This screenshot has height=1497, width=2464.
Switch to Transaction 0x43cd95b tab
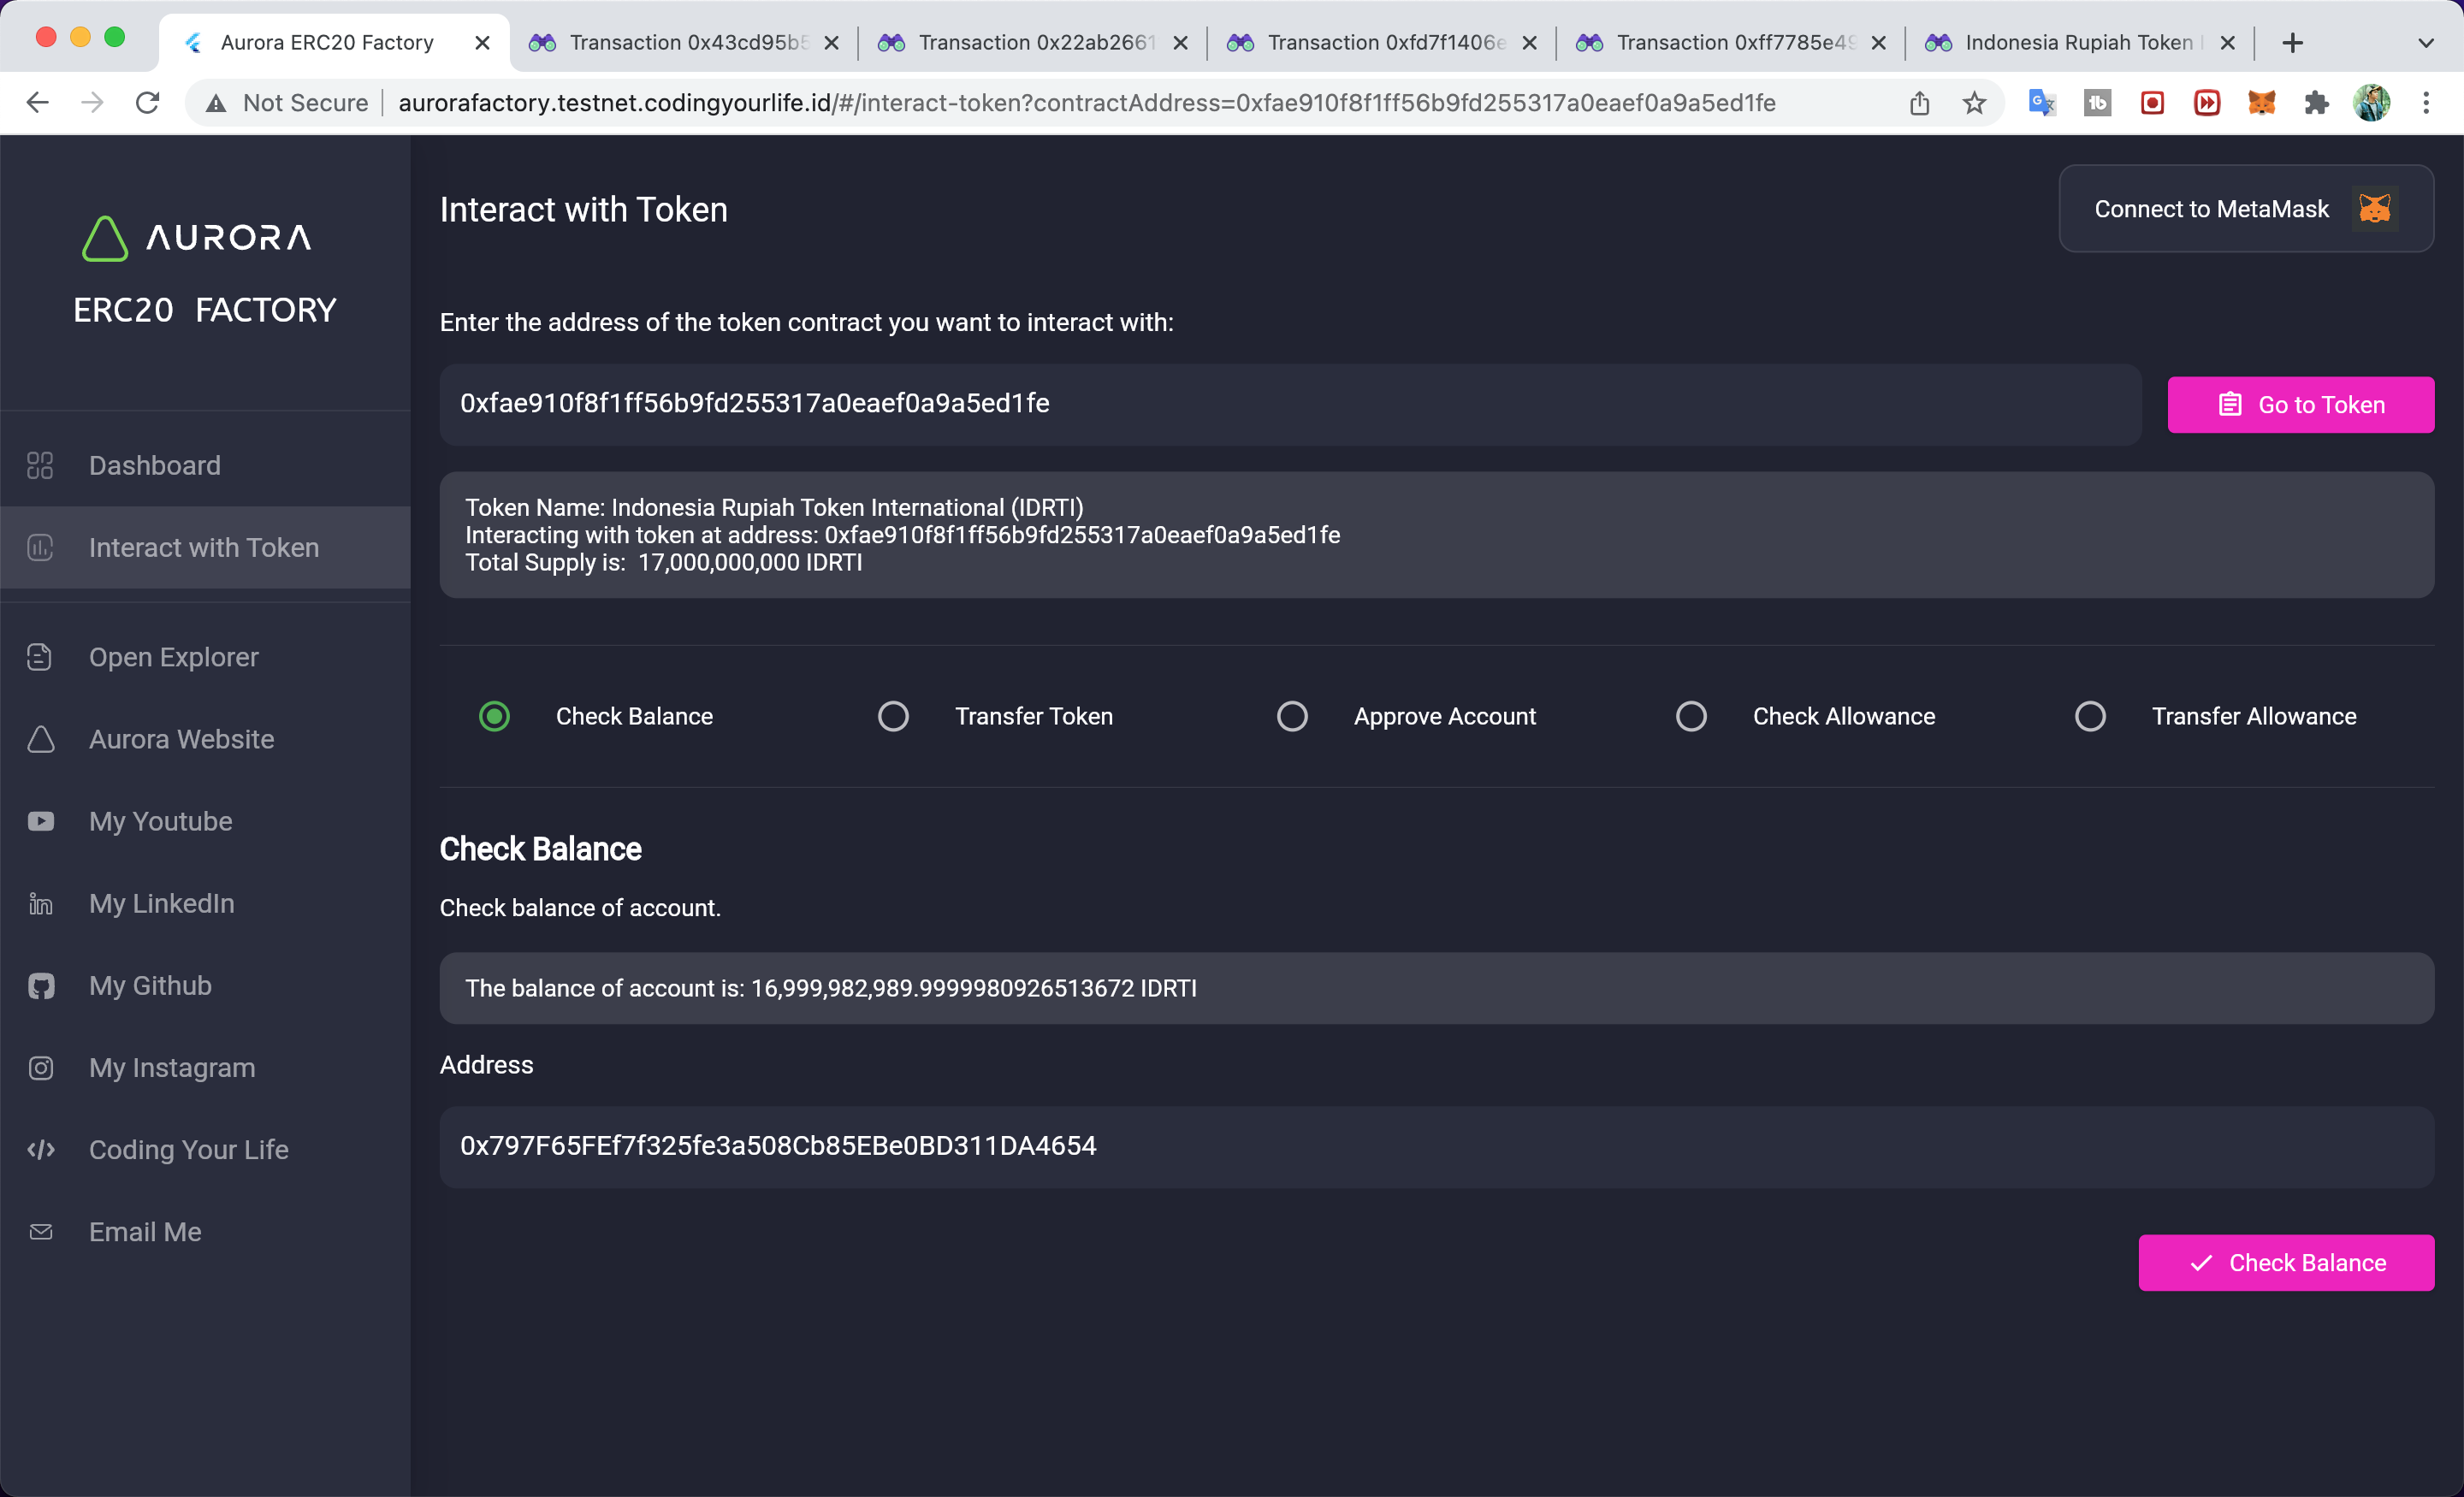coord(685,43)
